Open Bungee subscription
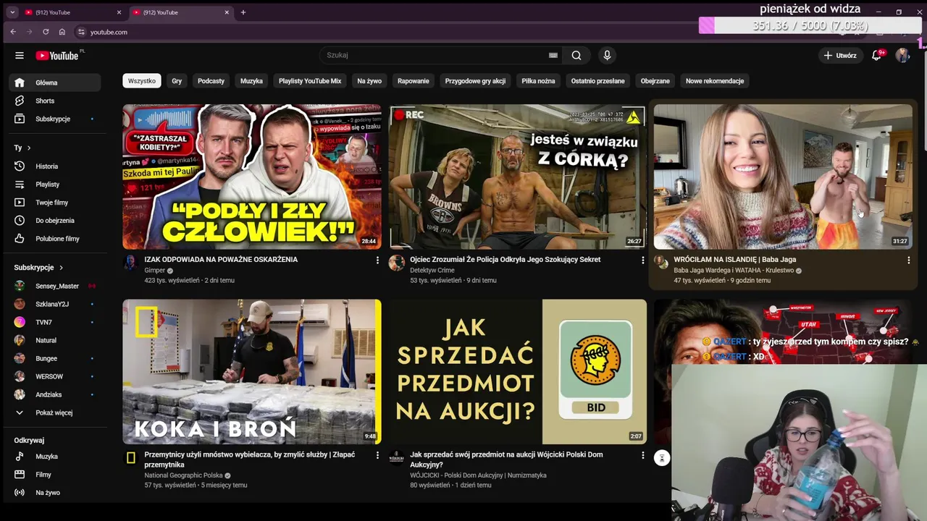Screen dimensions: 927x521 point(55,358)
